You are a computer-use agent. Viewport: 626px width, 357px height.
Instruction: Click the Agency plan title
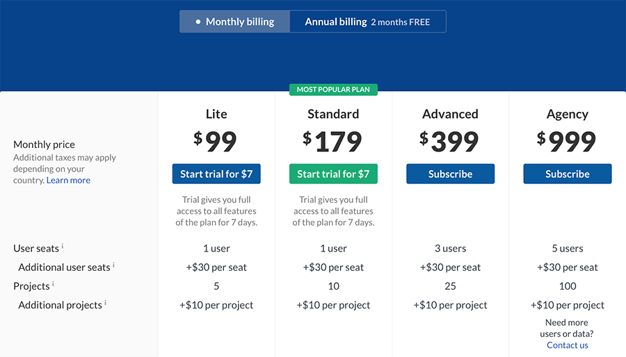coord(568,114)
